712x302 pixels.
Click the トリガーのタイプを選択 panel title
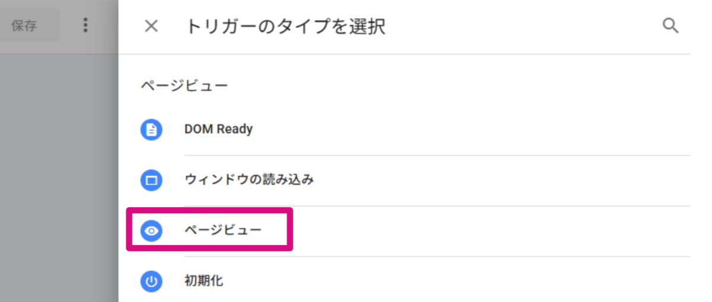pyautogui.click(x=285, y=27)
